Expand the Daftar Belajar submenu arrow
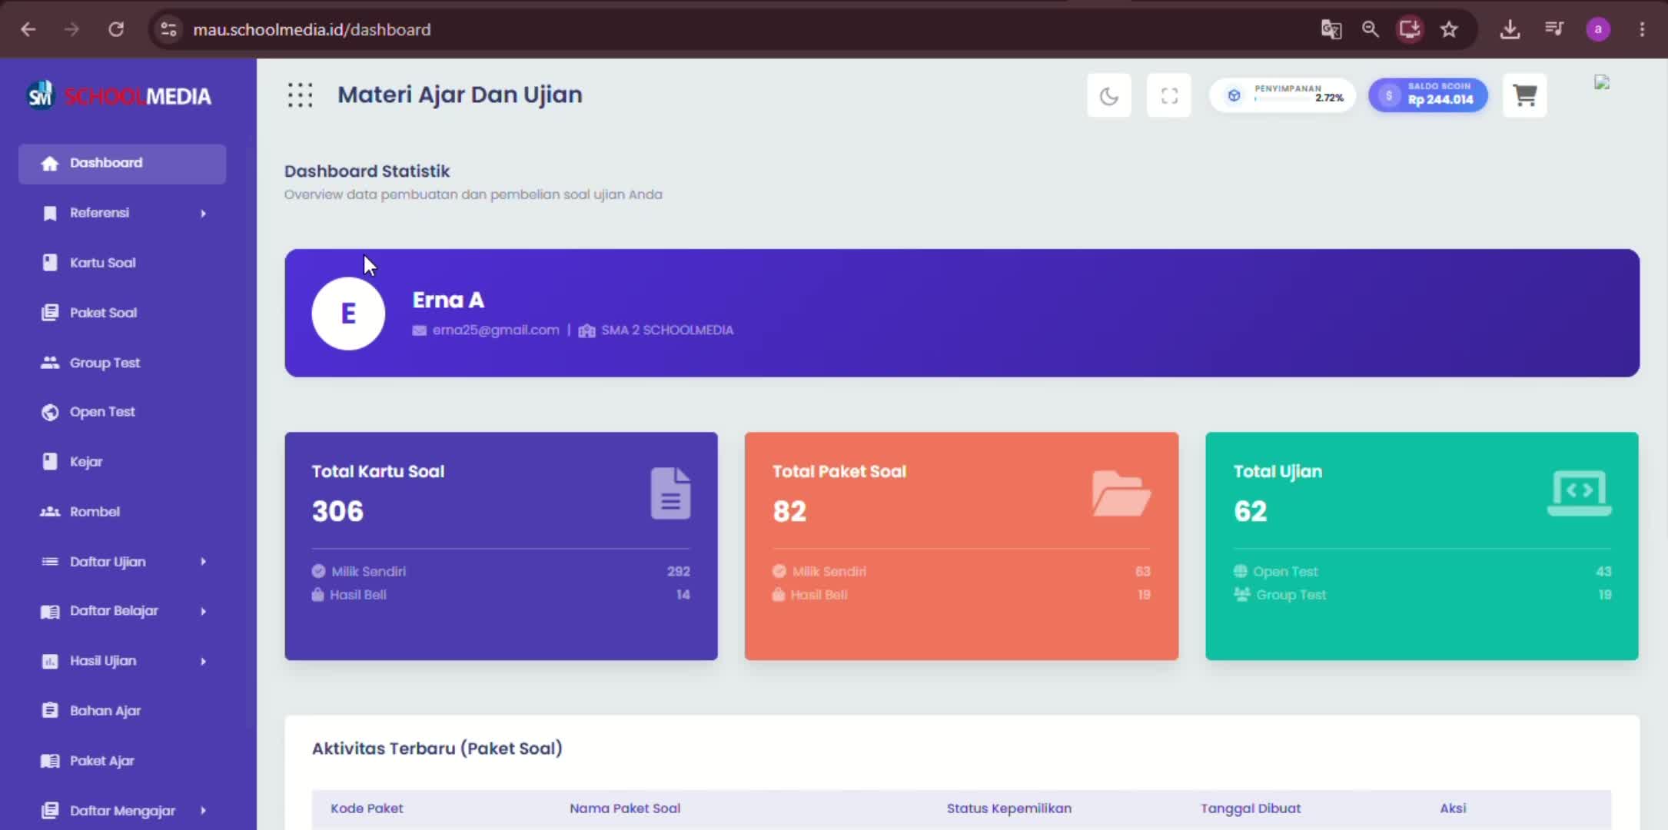Image resolution: width=1668 pixels, height=830 pixels. [203, 612]
